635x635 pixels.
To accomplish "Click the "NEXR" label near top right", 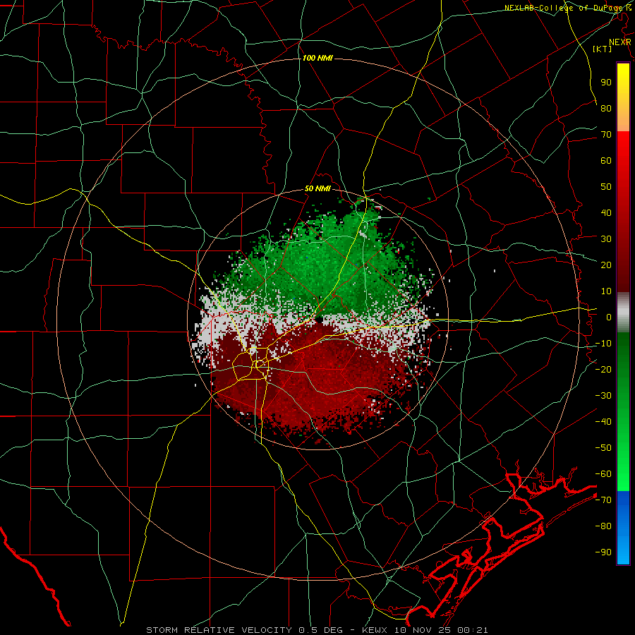I will [x=619, y=42].
